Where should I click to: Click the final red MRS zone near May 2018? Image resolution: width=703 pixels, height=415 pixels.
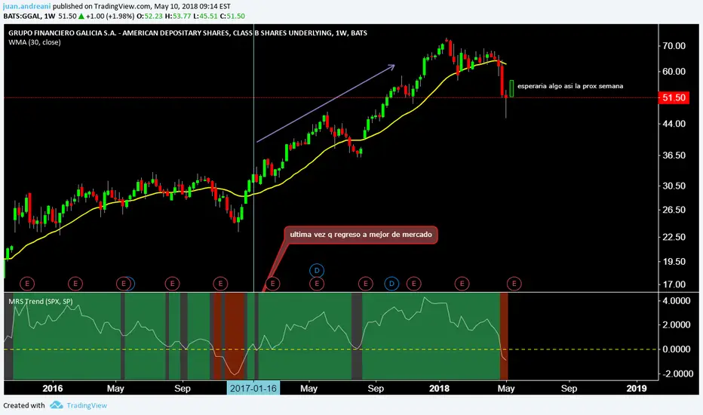[503, 336]
